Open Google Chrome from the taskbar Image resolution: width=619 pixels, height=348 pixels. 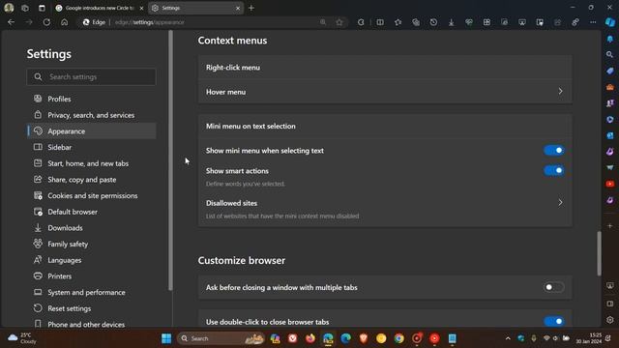click(398, 338)
